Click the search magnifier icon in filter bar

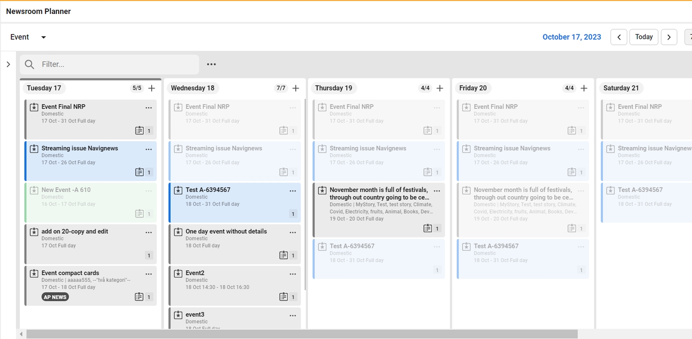[29, 65]
